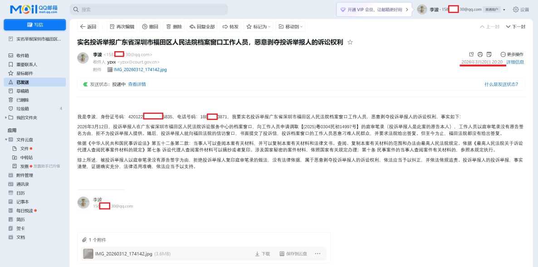Click 保存到云盘 to save attachment

pyautogui.click(x=293, y=253)
